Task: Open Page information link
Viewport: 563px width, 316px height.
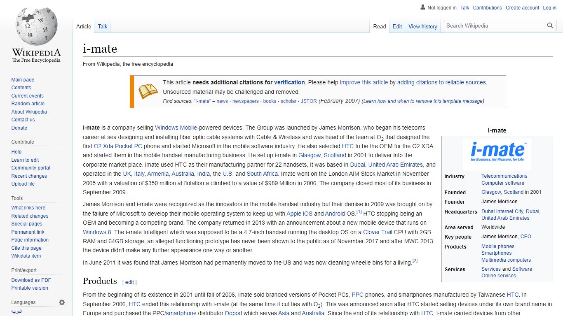Action: pyautogui.click(x=30, y=240)
